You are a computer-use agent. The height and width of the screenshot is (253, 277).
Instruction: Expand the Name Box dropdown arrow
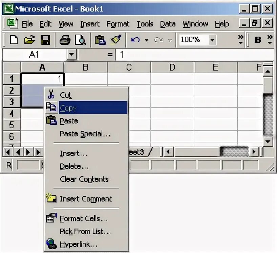[71, 54]
